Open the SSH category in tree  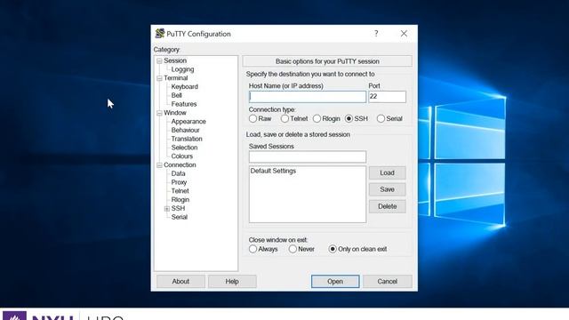(x=178, y=209)
